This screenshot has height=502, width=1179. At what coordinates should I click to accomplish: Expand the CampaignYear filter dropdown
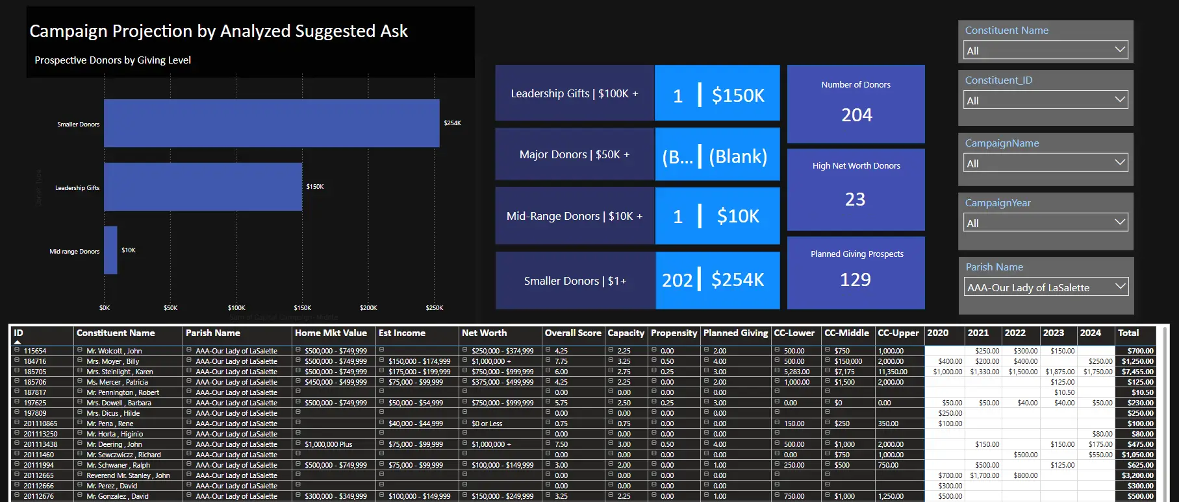(1119, 222)
